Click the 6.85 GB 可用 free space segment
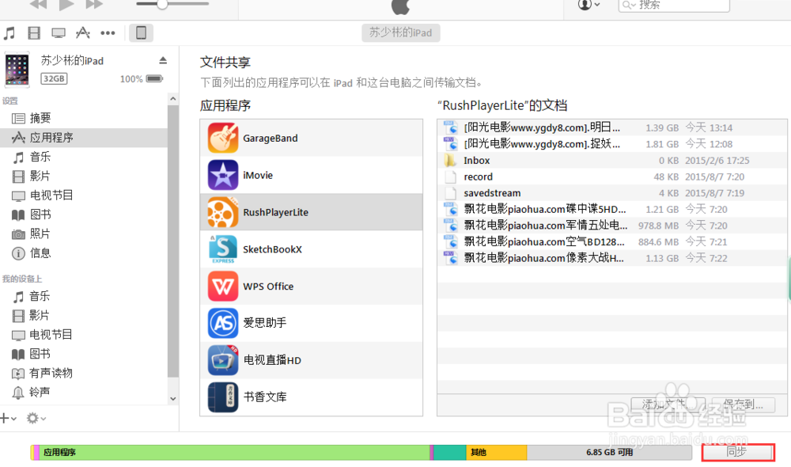This screenshot has width=791, height=467. [x=609, y=453]
